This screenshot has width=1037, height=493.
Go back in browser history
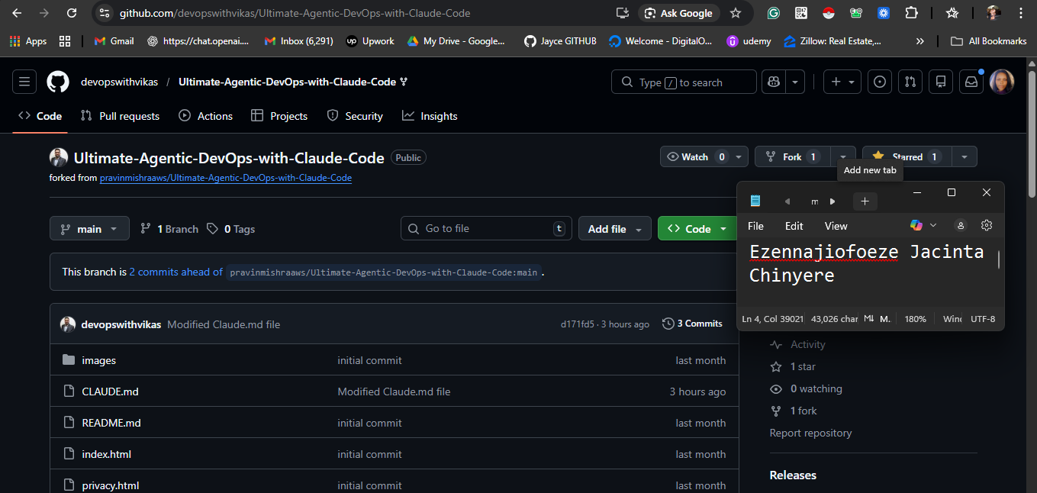17,13
